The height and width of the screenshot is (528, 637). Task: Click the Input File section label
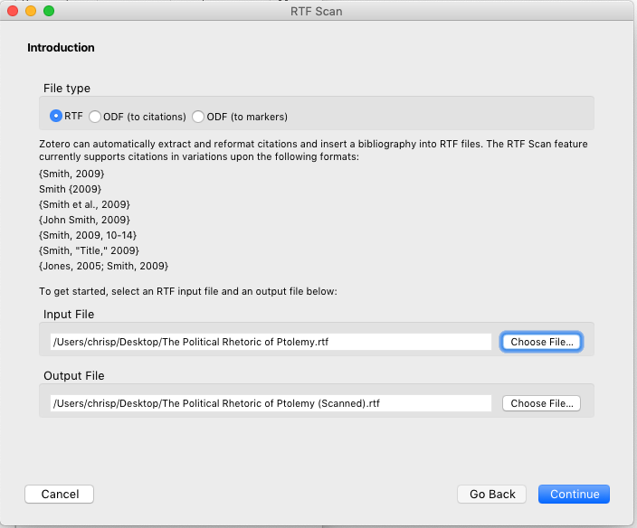pos(69,314)
